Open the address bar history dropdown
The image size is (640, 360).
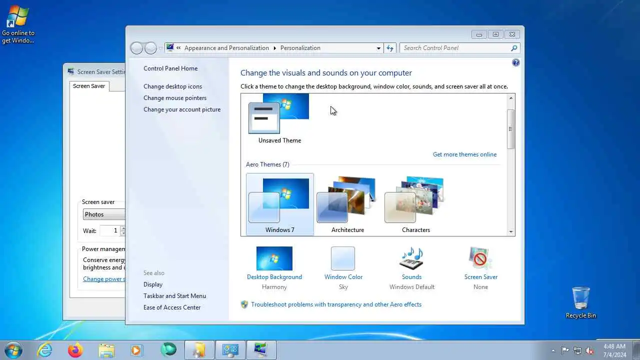(378, 48)
